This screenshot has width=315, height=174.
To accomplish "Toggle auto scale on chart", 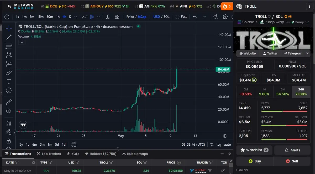I will pyautogui.click(x=227, y=144).
